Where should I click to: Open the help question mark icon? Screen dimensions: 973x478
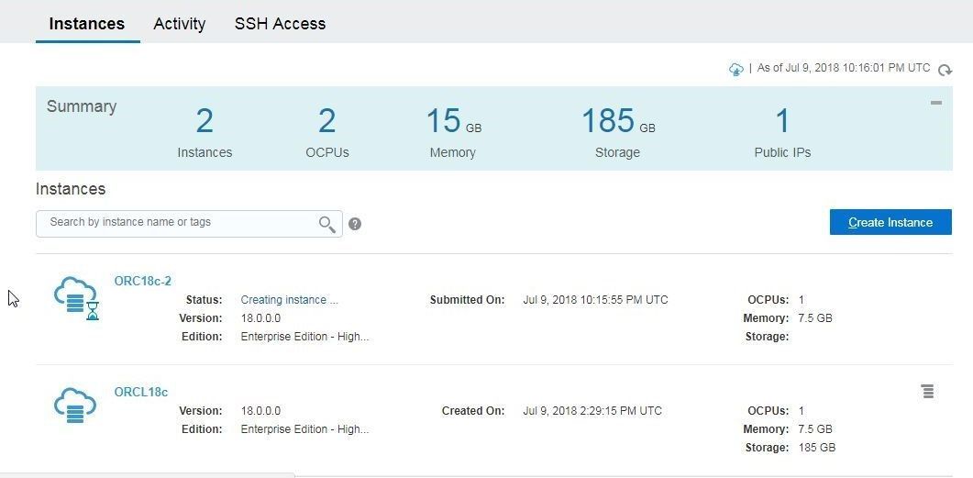[355, 224]
